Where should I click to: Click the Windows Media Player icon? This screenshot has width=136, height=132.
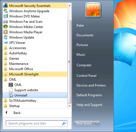coord(6,32)
